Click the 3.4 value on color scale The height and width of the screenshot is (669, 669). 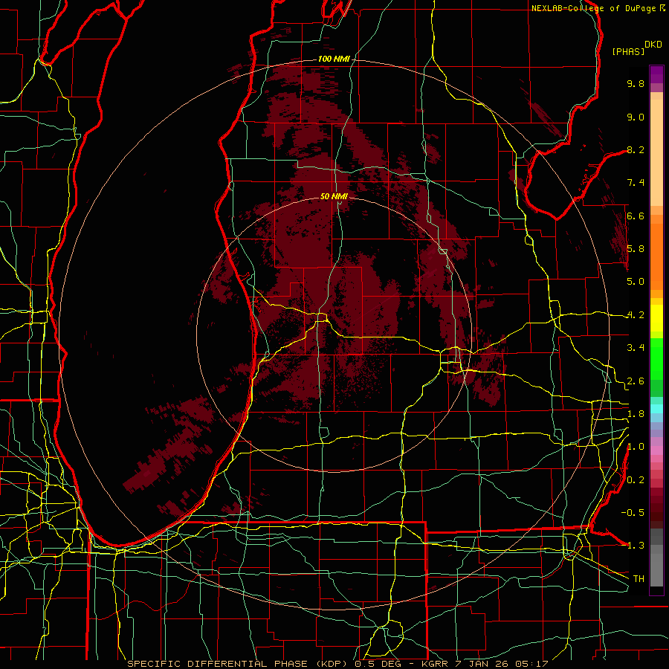636,348
